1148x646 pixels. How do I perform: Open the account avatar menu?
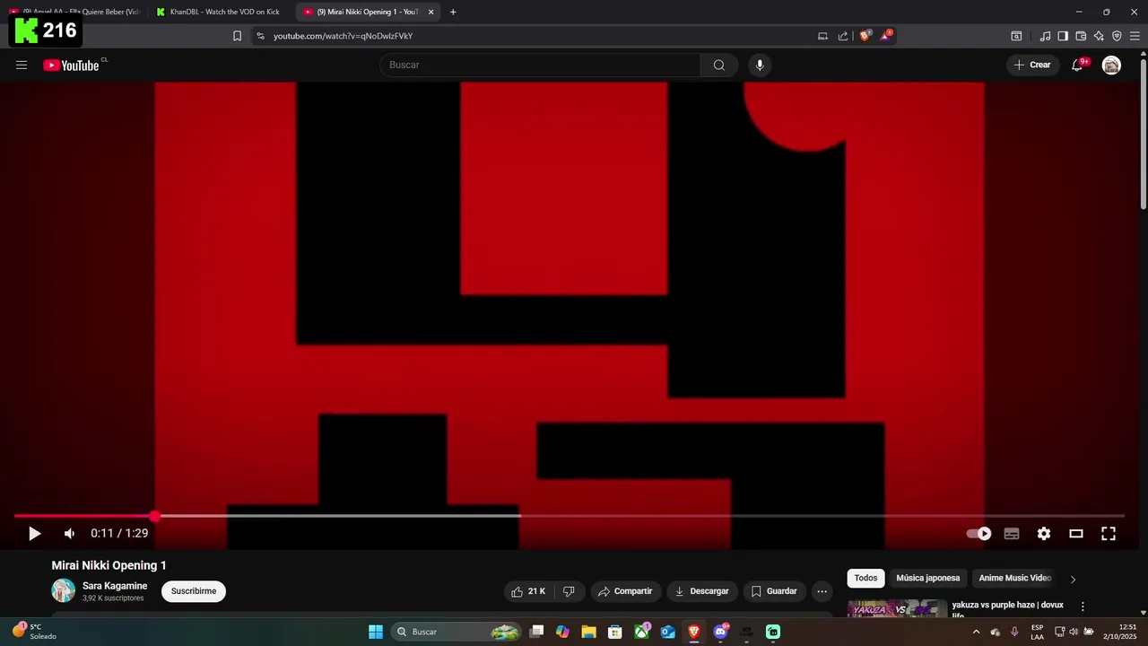click(1111, 65)
